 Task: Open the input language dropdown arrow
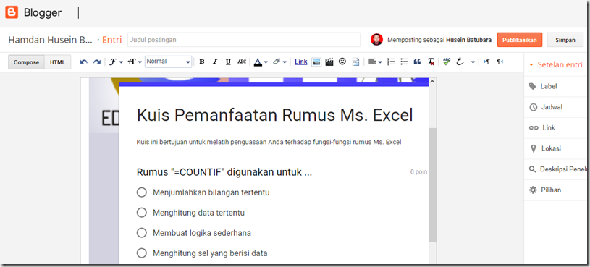coord(473,62)
